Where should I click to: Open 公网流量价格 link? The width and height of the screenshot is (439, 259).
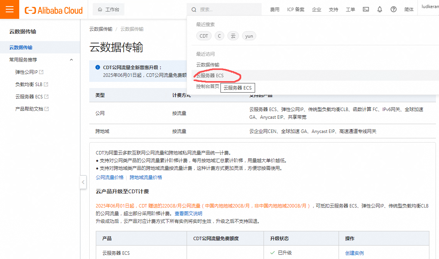click(x=110, y=178)
